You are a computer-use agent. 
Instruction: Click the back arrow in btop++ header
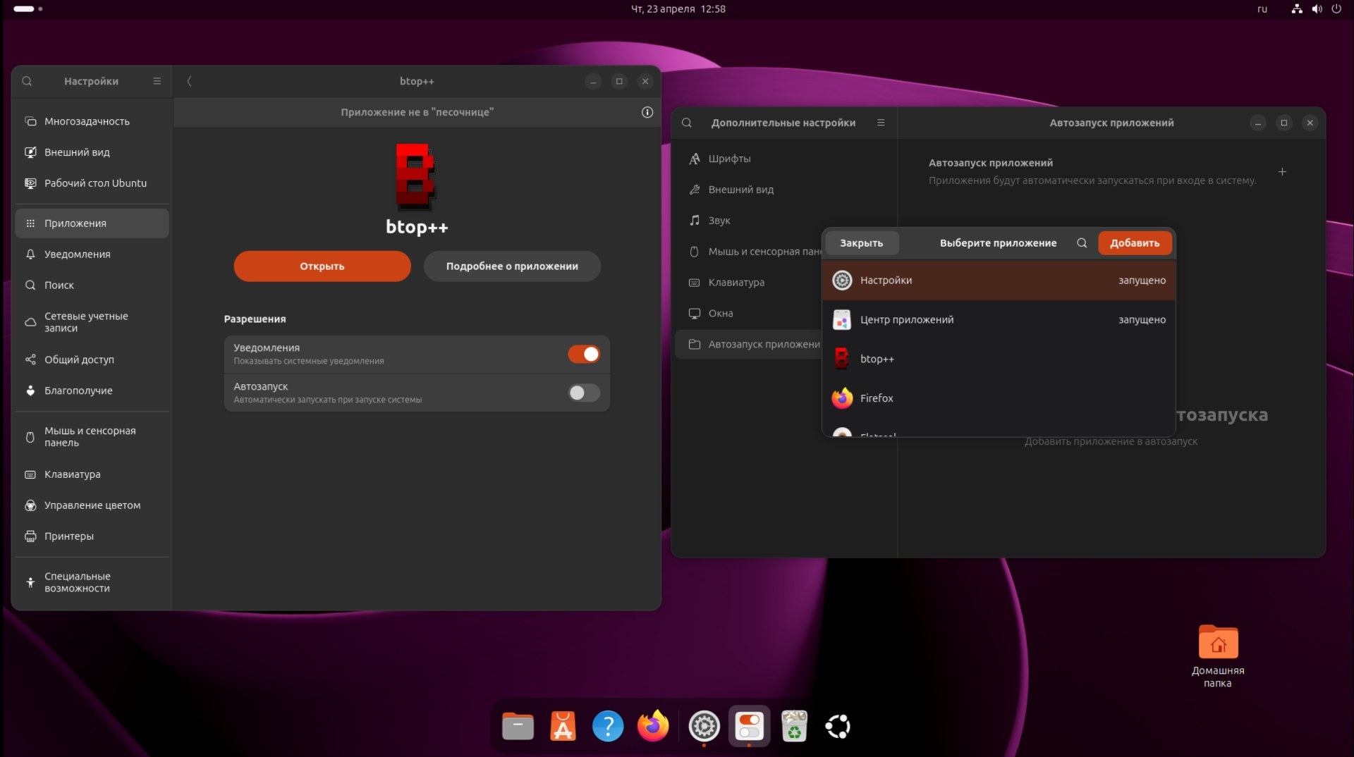189,81
